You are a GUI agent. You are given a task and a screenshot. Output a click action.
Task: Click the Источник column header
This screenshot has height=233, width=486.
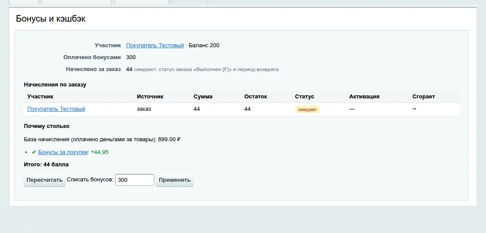pos(150,97)
